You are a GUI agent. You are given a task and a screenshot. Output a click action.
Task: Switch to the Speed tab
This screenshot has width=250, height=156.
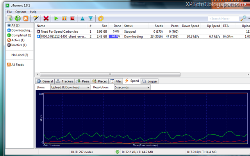132,81
